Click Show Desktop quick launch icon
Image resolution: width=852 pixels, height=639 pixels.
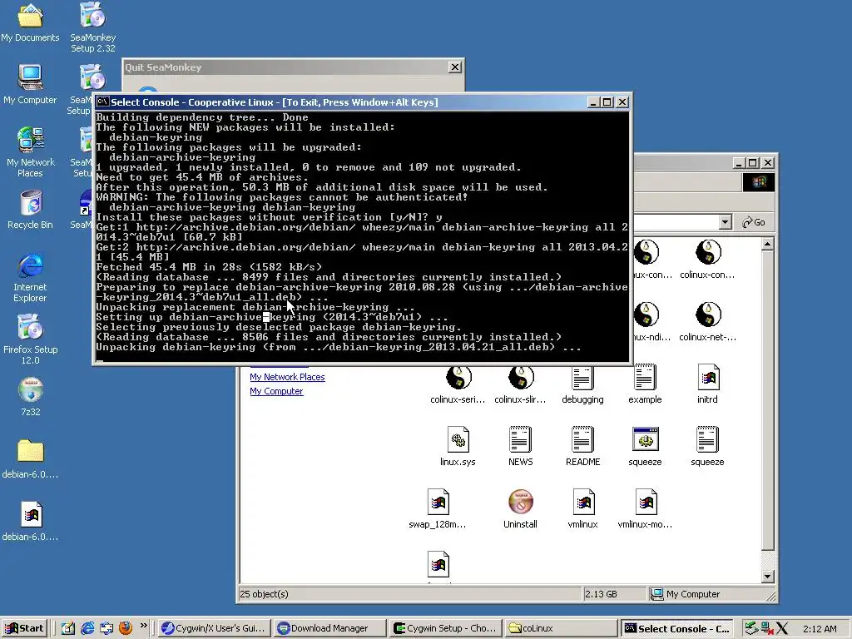[x=68, y=629]
